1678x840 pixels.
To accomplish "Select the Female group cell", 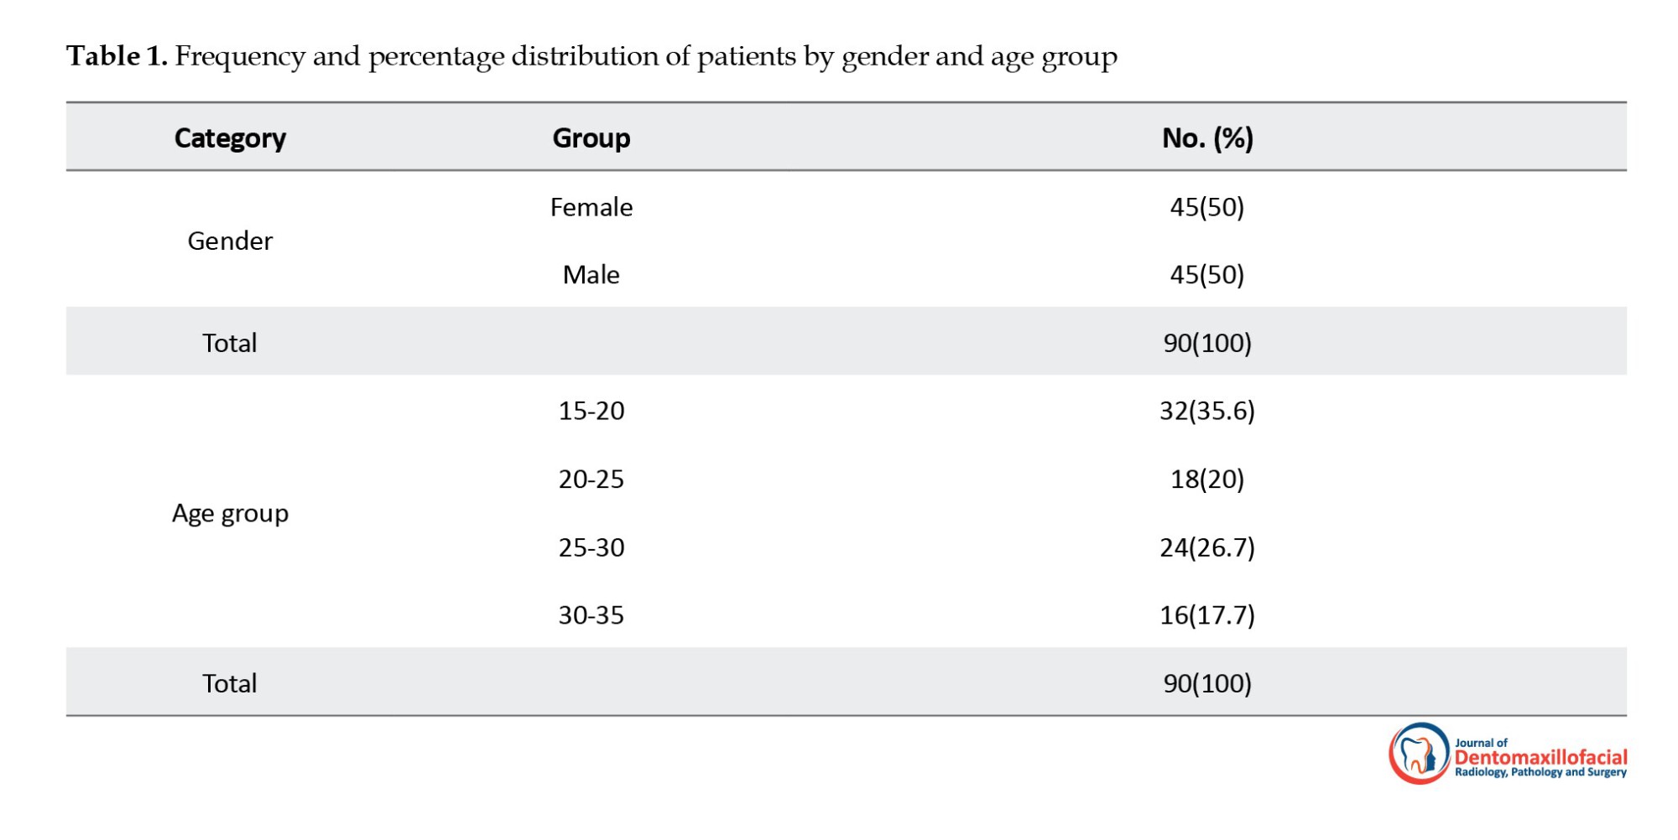I will pyautogui.click(x=591, y=207).
